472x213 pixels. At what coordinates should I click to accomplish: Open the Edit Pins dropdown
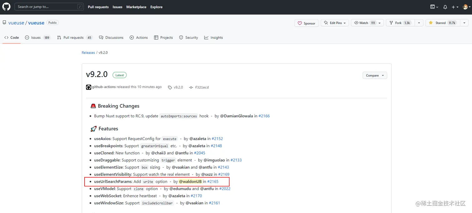coord(335,23)
